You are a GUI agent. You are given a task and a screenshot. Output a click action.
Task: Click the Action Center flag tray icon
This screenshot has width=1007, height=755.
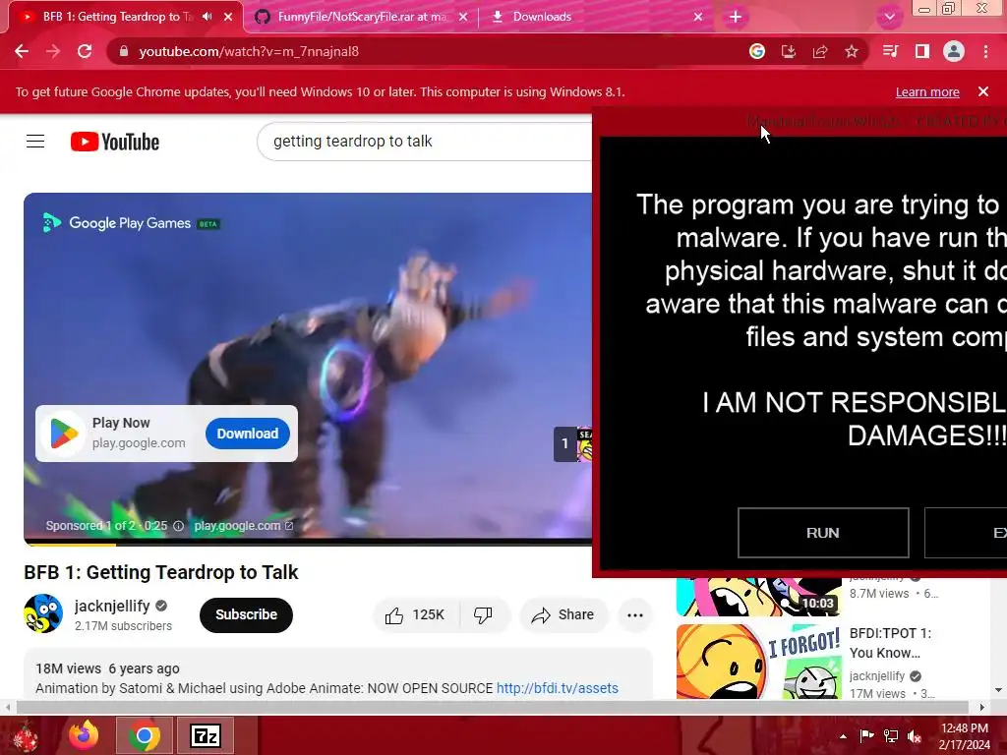tap(866, 735)
